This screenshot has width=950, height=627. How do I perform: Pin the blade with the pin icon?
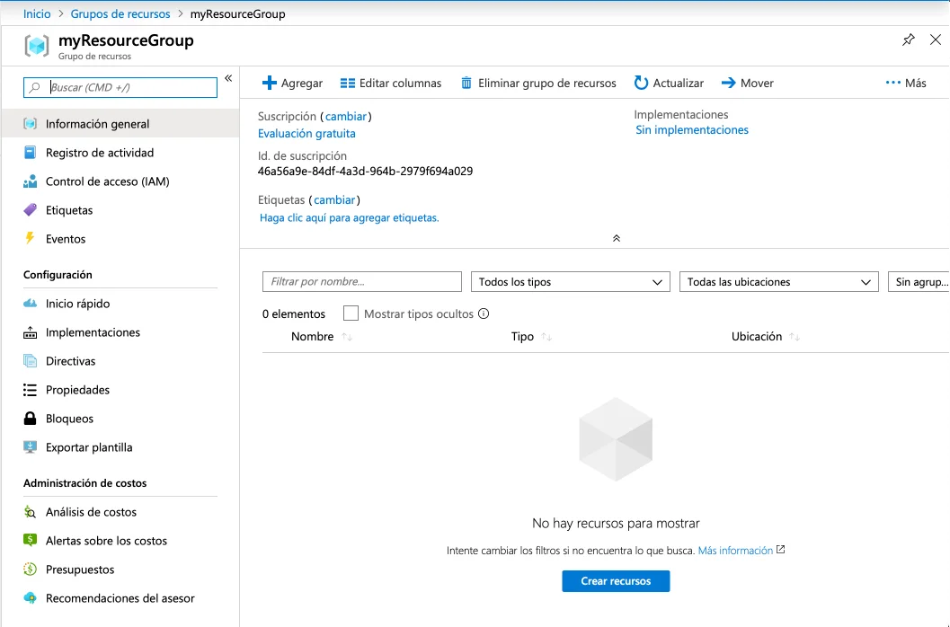[908, 40]
